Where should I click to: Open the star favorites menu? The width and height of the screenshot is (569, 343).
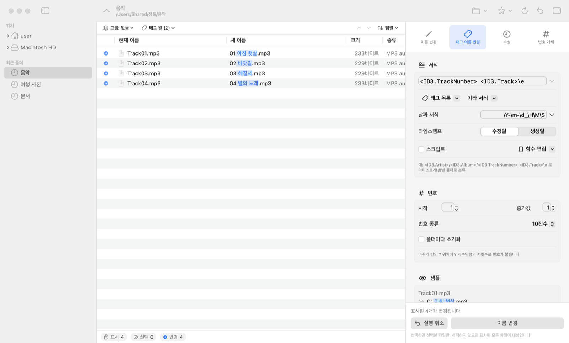pyautogui.click(x=505, y=11)
